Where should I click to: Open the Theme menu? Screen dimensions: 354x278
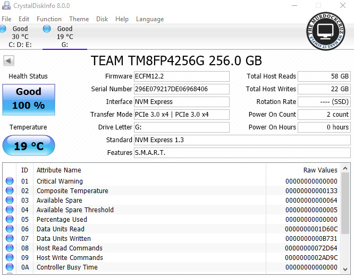(79, 19)
